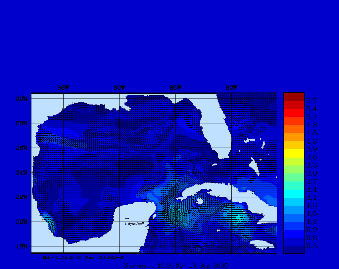Click the 1 dyne/cm² reference arrow

(x=127, y=219)
